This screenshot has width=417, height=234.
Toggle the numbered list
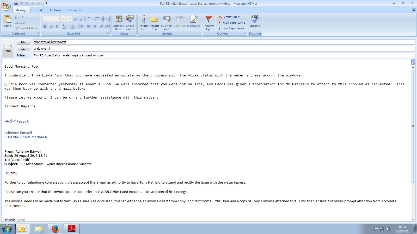tap(97, 19)
